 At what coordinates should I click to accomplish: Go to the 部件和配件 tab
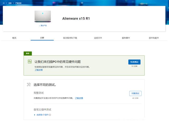click(x=154, y=38)
